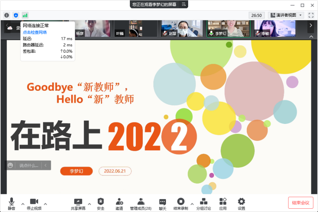
Task: Expand share options arrow beside 共享屏幕
Action: [89, 204]
